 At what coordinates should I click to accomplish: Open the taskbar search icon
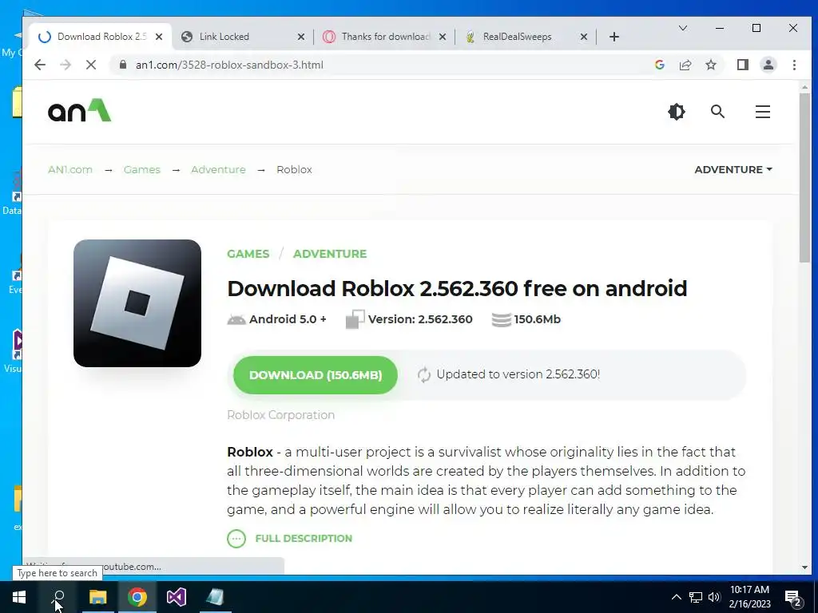point(58,597)
